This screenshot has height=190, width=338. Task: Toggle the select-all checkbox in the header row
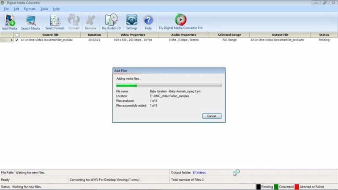16,35
